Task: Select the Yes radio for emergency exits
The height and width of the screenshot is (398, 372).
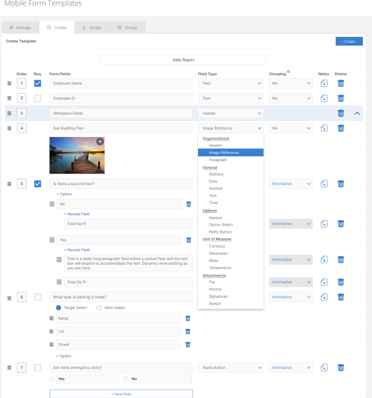Action: [x=52, y=379]
